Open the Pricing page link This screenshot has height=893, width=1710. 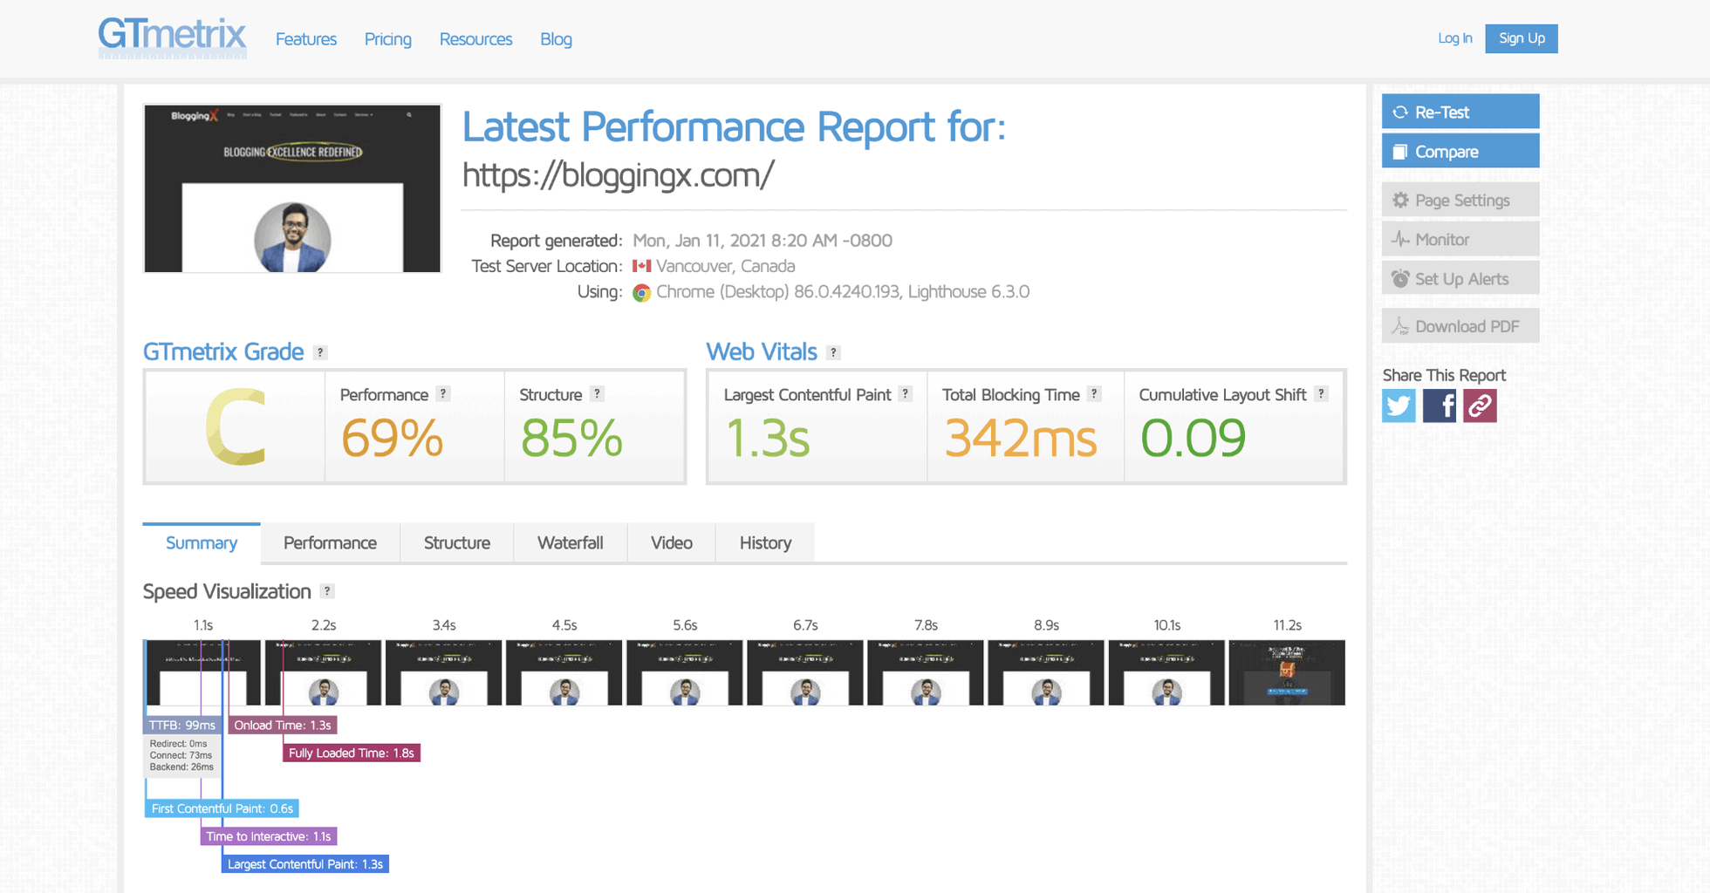pos(387,39)
